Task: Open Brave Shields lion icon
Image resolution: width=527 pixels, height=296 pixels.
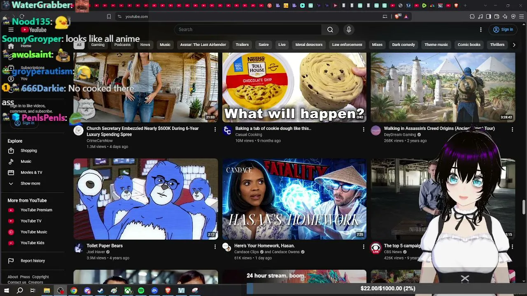Action: [x=397, y=16]
